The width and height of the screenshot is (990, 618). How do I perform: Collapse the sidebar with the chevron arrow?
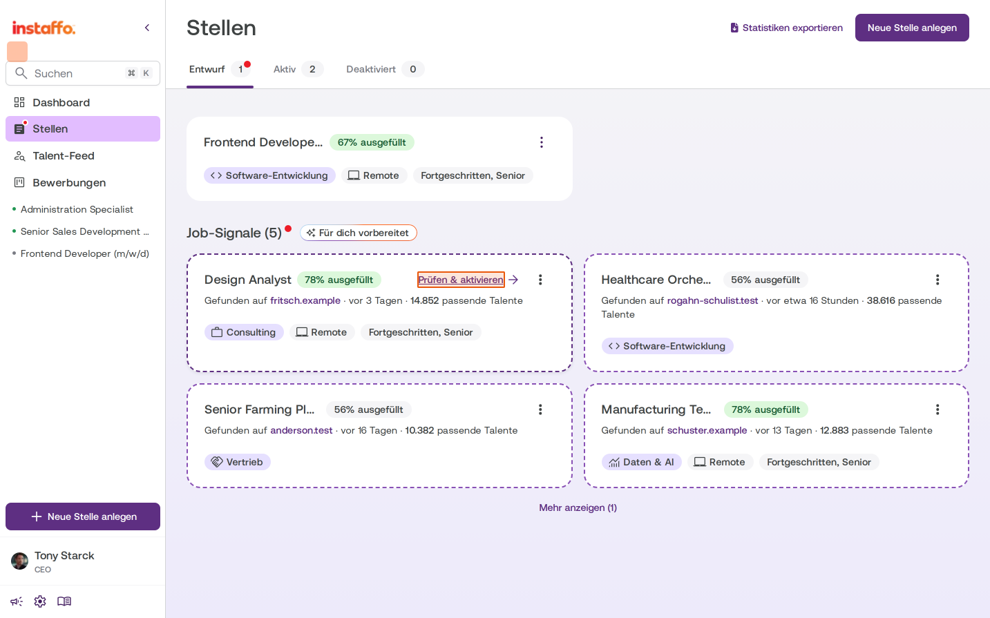pyautogui.click(x=147, y=28)
